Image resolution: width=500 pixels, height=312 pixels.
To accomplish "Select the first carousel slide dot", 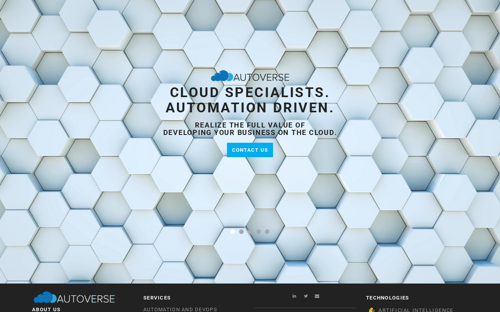I will (x=233, y=232).
